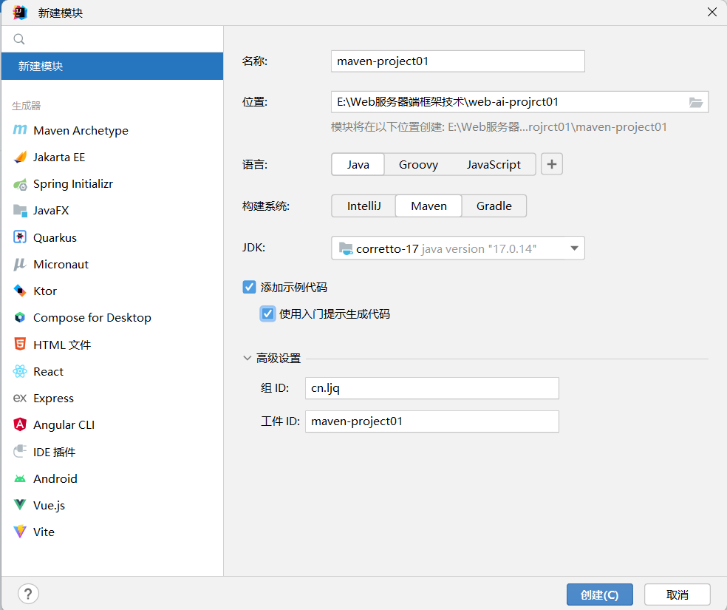This screenshot has width=727, height=610.
Task: Collapse the 高级设置 section
Action: (247, 358)
